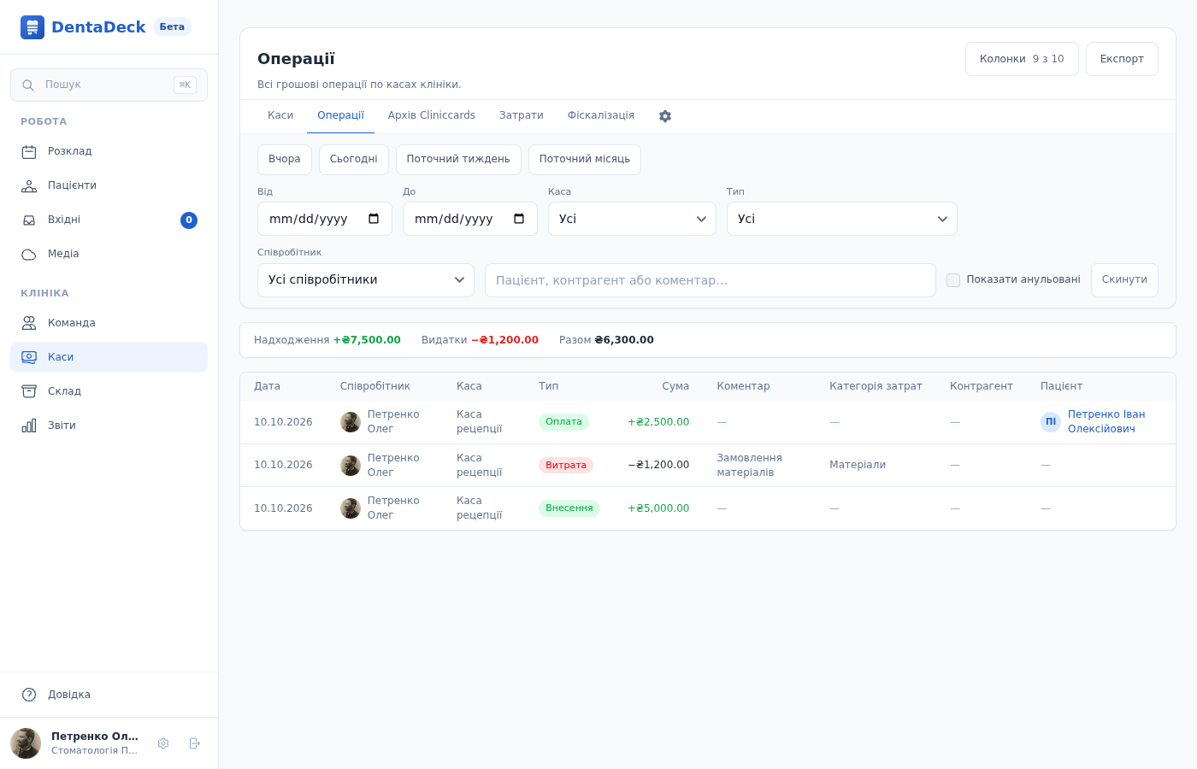Click the Сума column header

675,386
